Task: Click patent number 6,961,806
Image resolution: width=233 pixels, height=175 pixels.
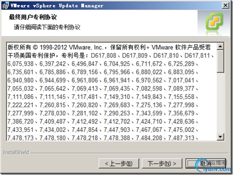Action: [x=85, y=81]
